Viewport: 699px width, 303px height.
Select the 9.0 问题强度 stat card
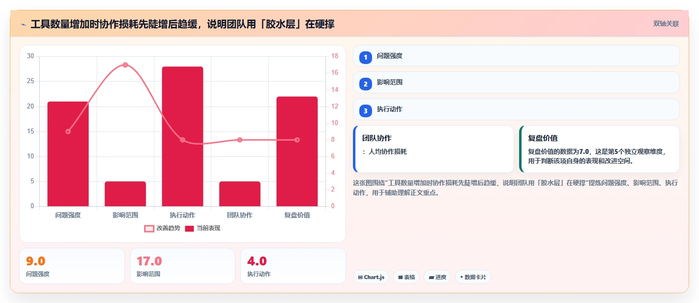pos(72,266)
